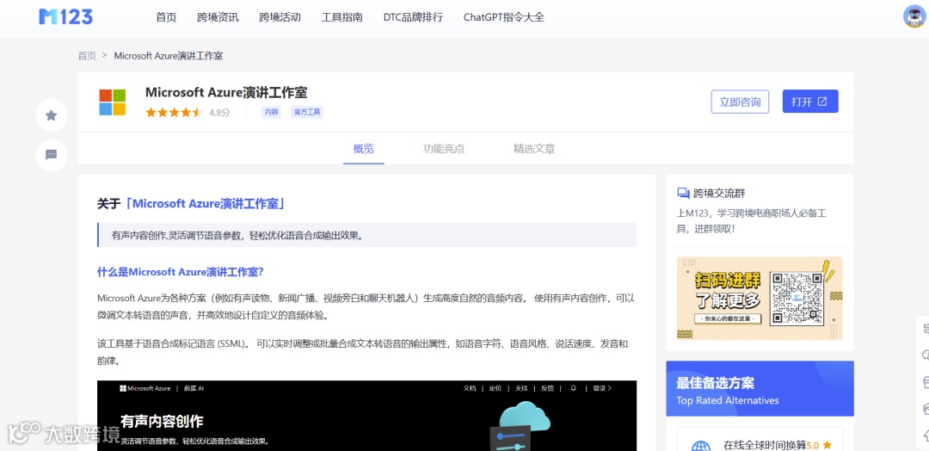Click the M123 site logo
The height and width of the screenshot is (451, 929).
[x=65, y=16]
